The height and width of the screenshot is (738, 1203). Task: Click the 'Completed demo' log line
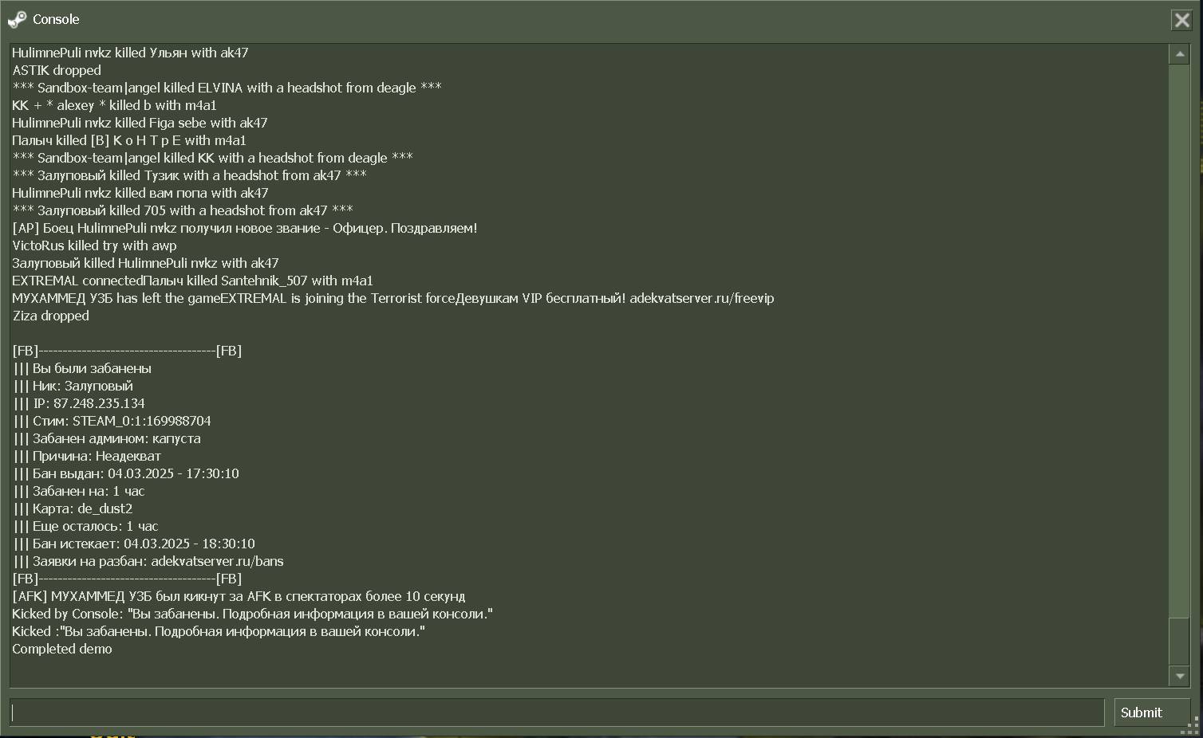(62, 649)
